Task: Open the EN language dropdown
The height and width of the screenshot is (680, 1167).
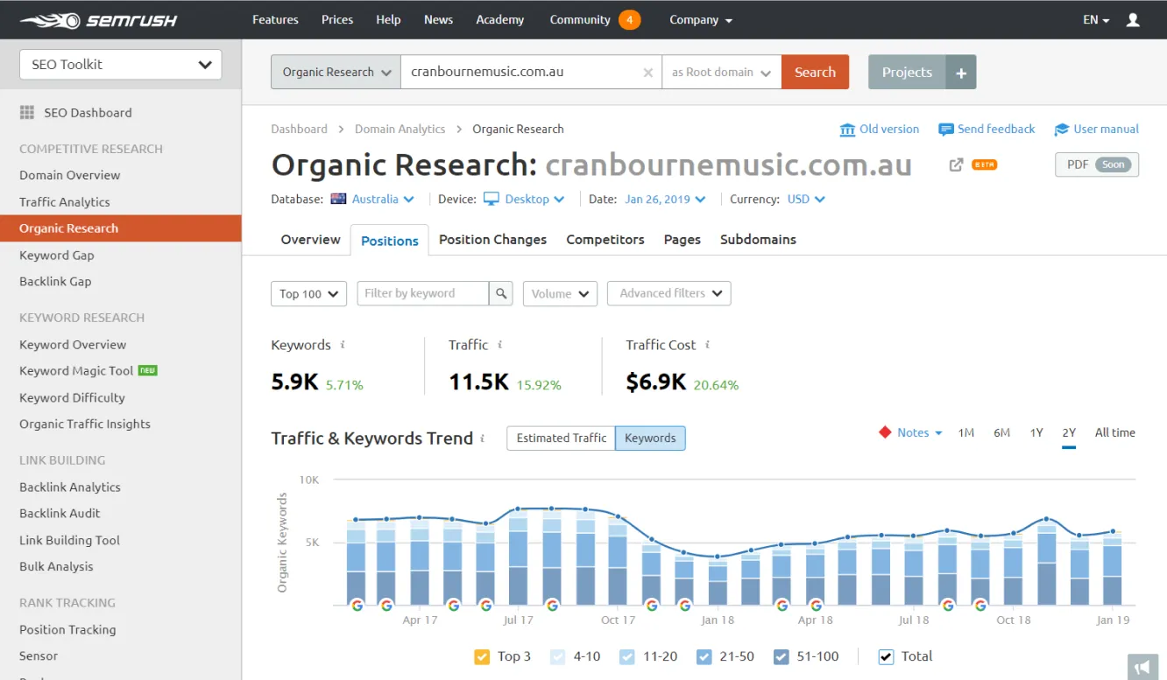Action: coord(1096,19)
